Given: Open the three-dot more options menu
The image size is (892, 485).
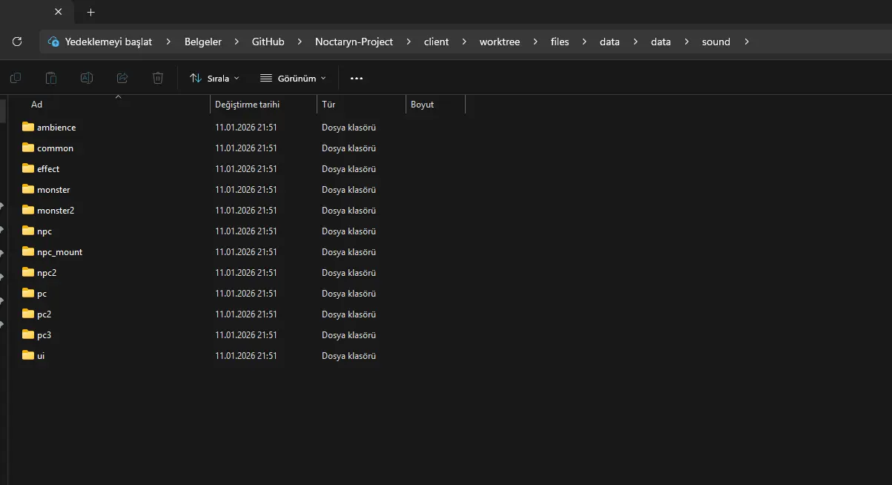Looking at the screenshot, I should pos(357,78).
